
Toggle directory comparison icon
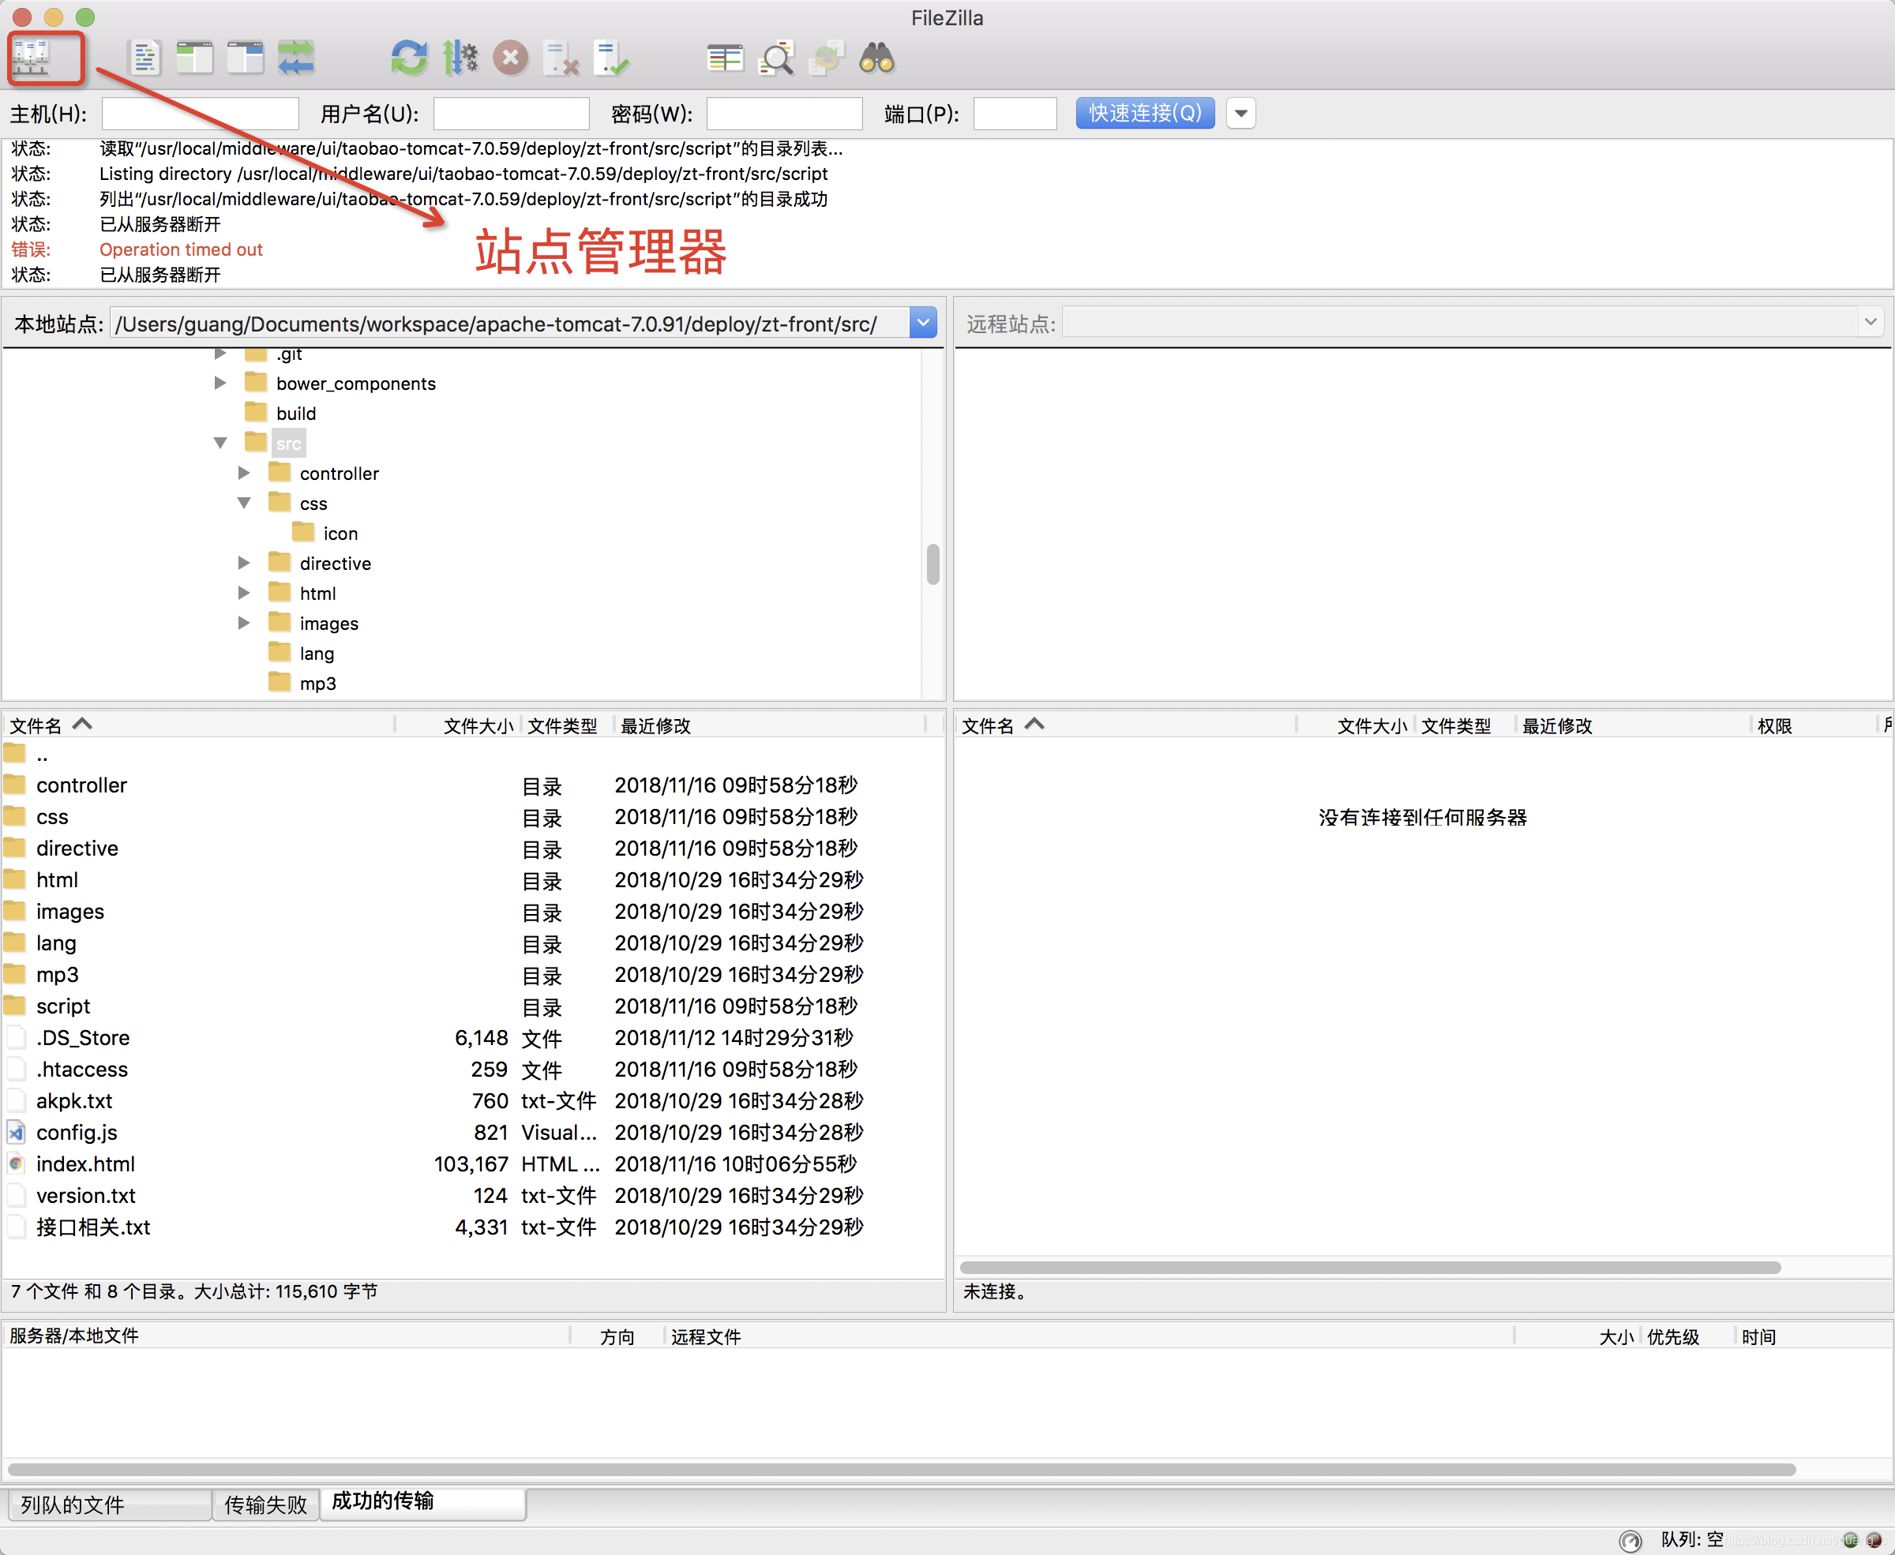(725, 58)
